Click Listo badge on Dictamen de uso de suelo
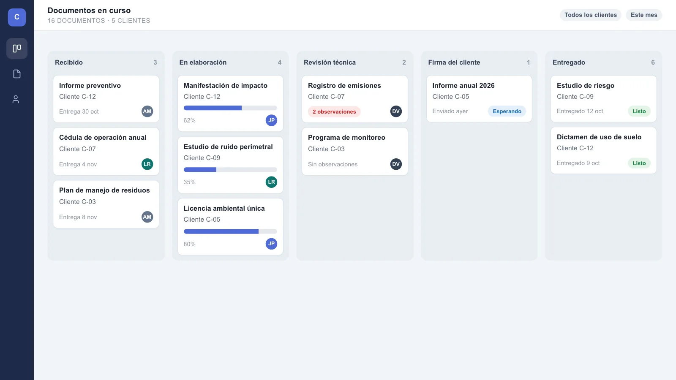The image size is (676, 380). coord(639,163)
